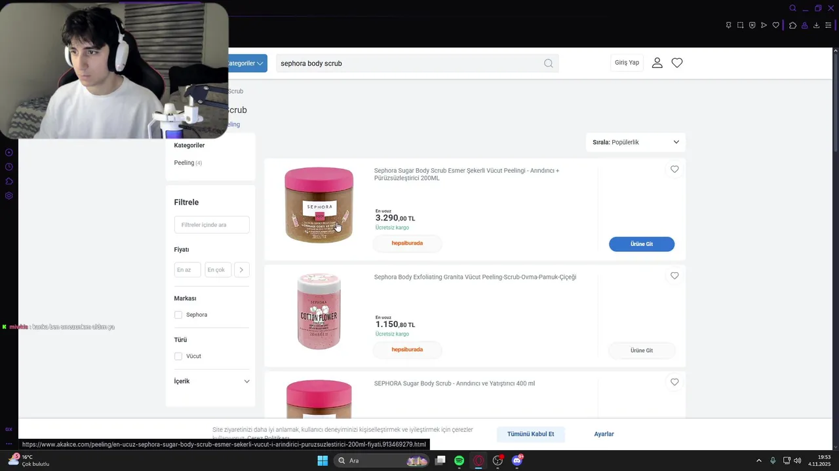Viewport: 839px width, 471px height.
Task: Click Giriş Yap login button
Action: tap(627, 63)
